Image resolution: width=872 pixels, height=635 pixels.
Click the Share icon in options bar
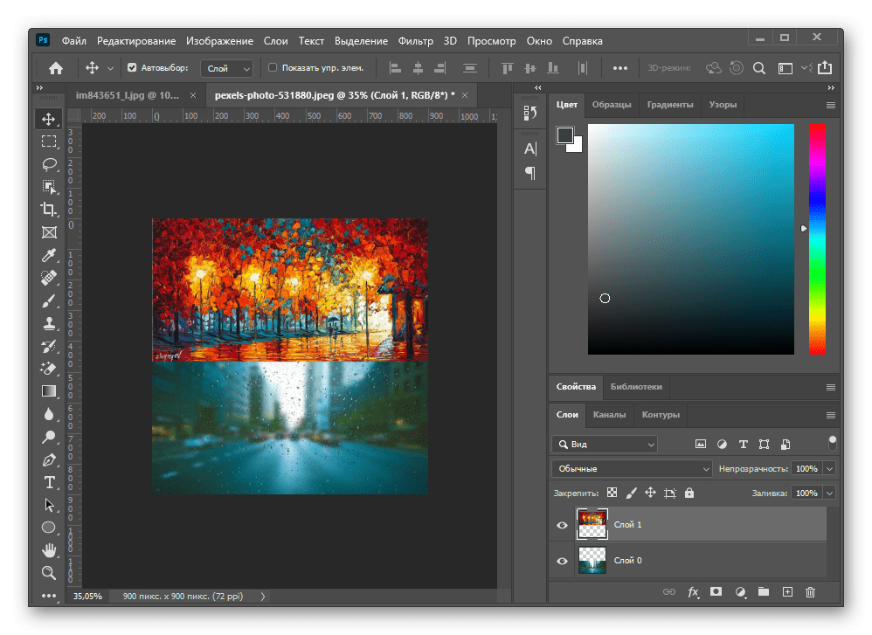pos(826,68)
